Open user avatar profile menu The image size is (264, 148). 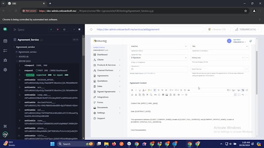point(229,41)
